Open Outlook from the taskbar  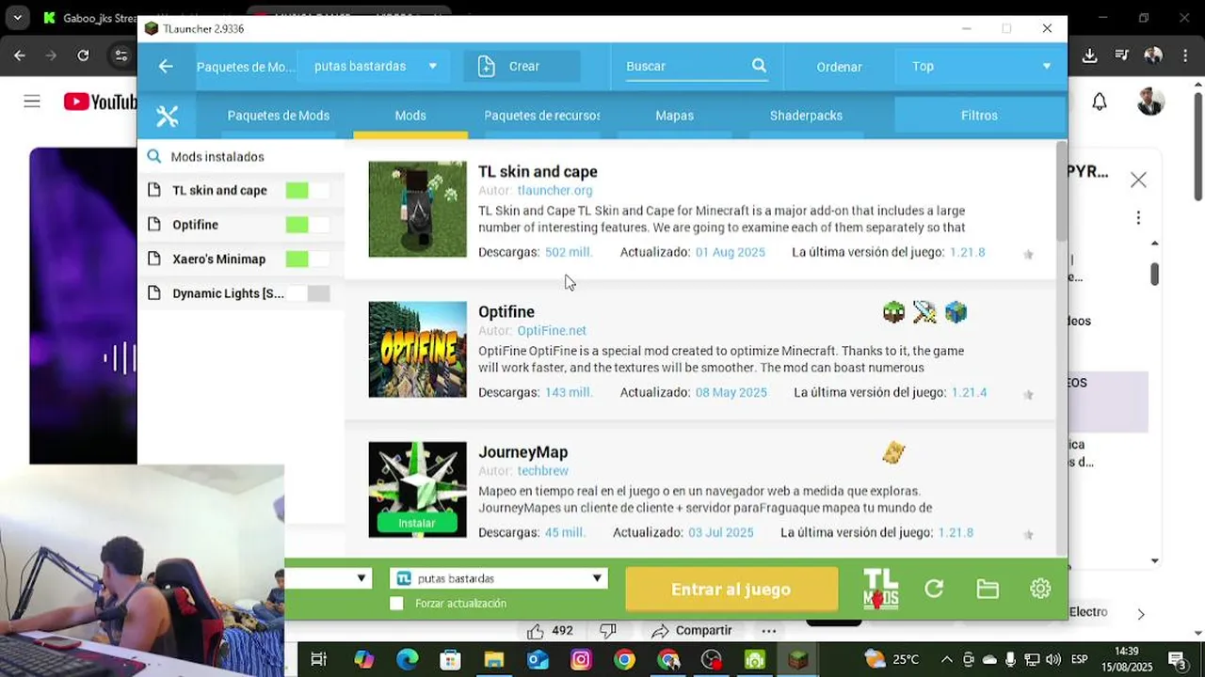[x=538, y=660]
